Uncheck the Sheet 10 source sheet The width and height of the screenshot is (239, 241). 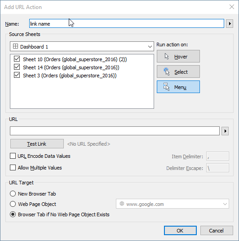click(x=17, y=59)
